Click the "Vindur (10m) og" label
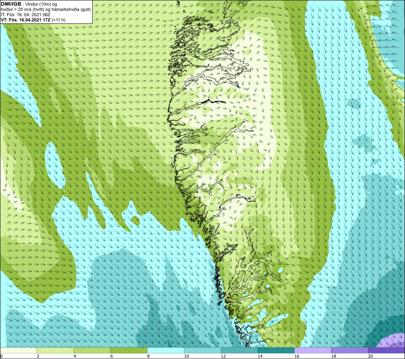Viewport: 405px width, 359px height. click(41, 4)
